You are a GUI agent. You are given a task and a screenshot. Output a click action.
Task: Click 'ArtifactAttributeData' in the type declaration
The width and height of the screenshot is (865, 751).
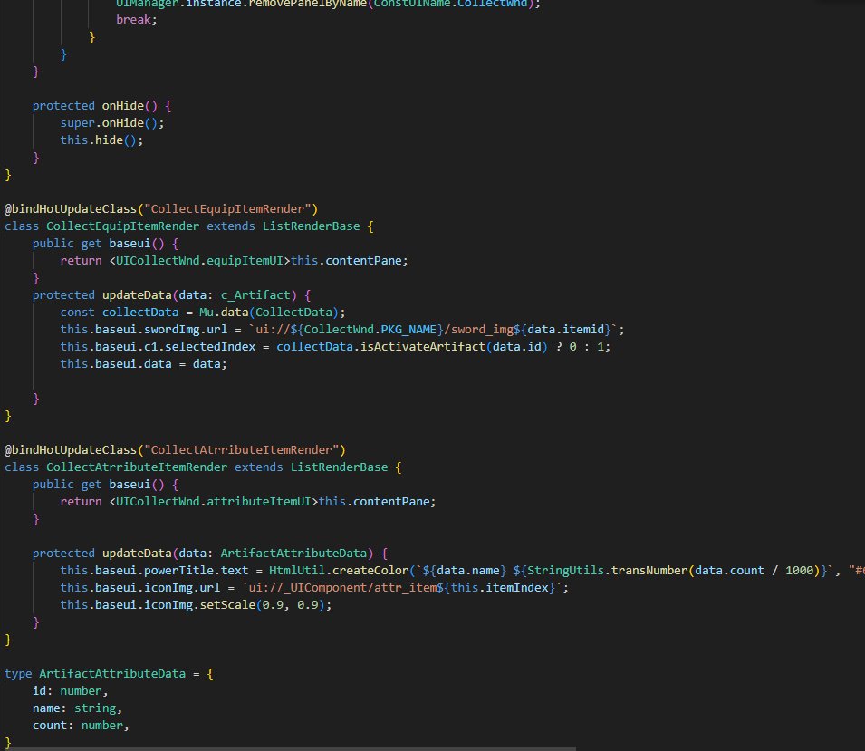tap(112, 673)
